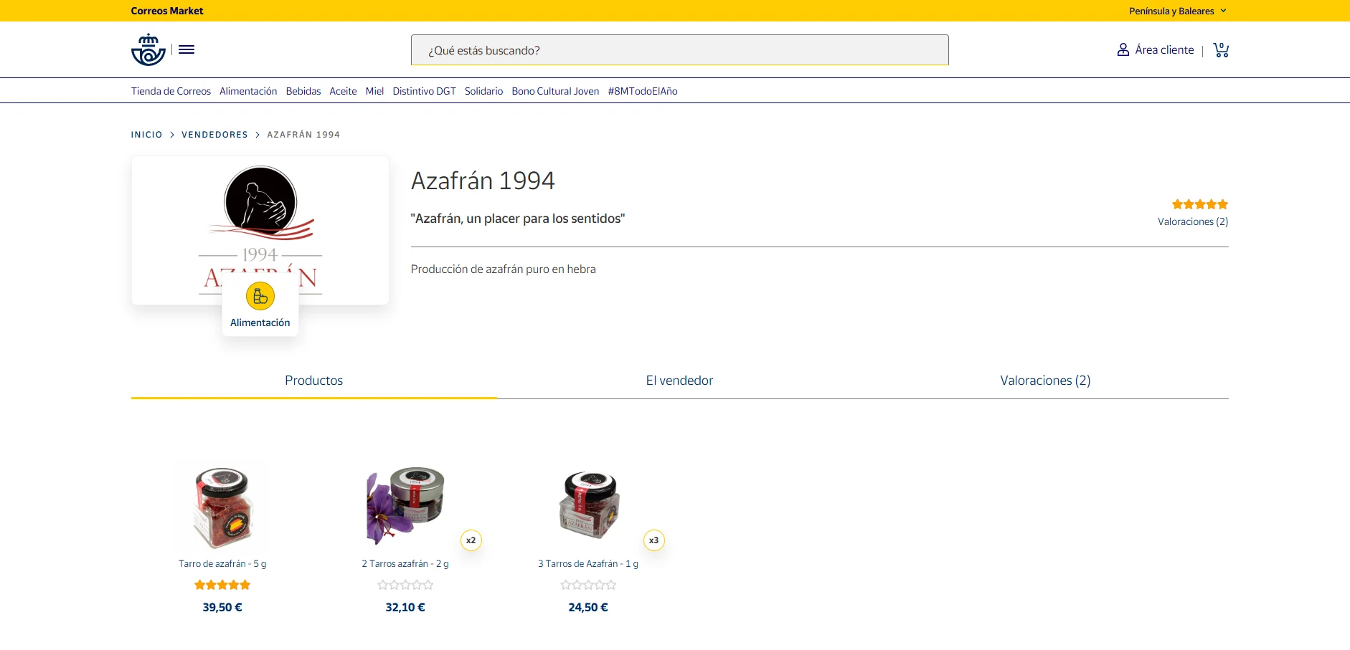The height and width of the screenshot is (650, 1350).
Task: Go to the Bono Cultural Joven category
Action: coord(555,91)
